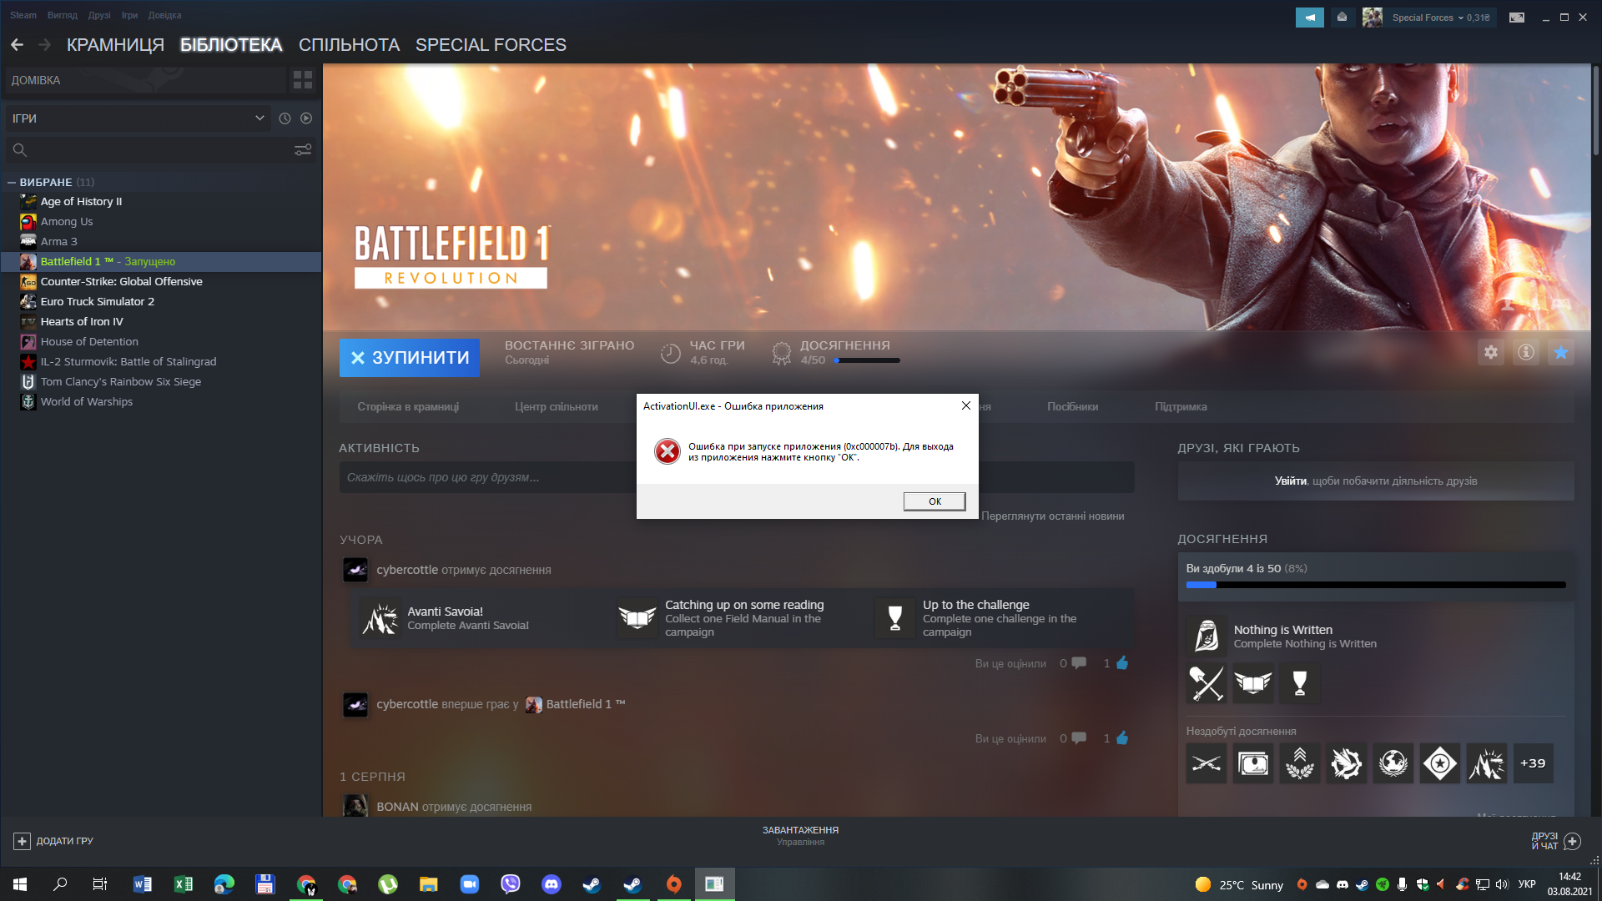Open ДРУЗІ Й ЧАТ friends chat
This screenshot has height=901, width=1602.
(x=1556, y=841)
